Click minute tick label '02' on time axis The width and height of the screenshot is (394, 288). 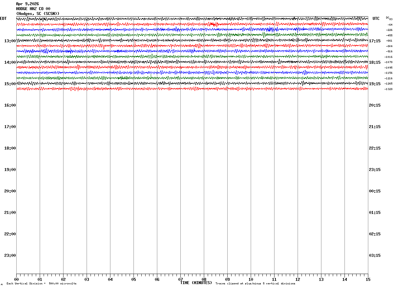[x=63, y=280]
